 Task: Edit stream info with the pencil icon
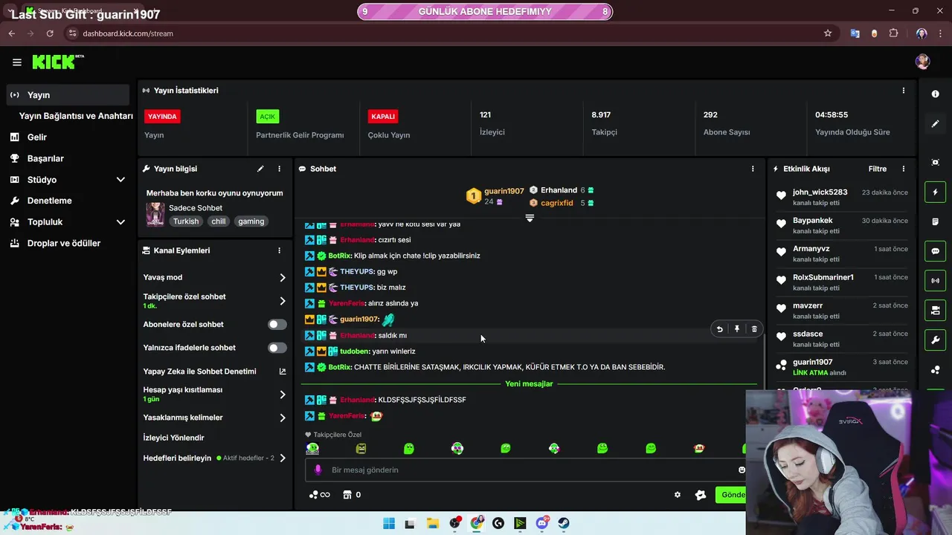pyautogui.click(x=260, y=169)
